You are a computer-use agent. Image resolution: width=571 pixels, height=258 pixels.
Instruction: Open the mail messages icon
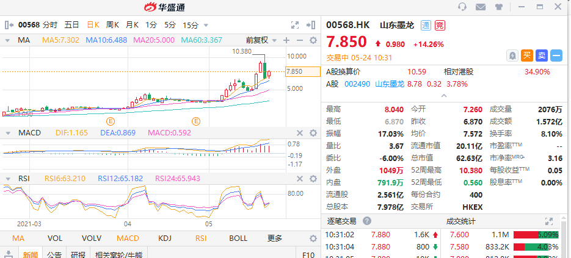pos(481,7)
